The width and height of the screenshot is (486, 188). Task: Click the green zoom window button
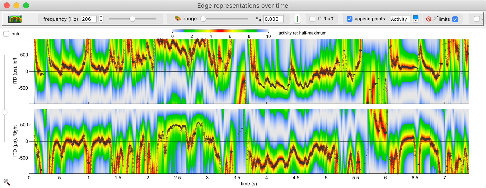(x=26, y=5)
